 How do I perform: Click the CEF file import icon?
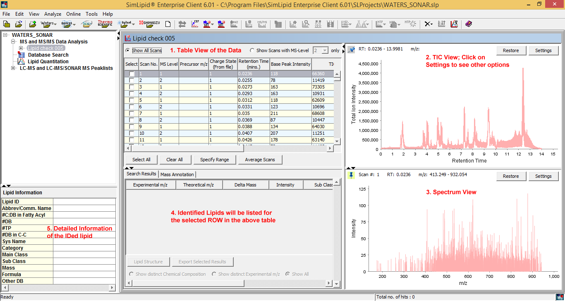point(195,24)
